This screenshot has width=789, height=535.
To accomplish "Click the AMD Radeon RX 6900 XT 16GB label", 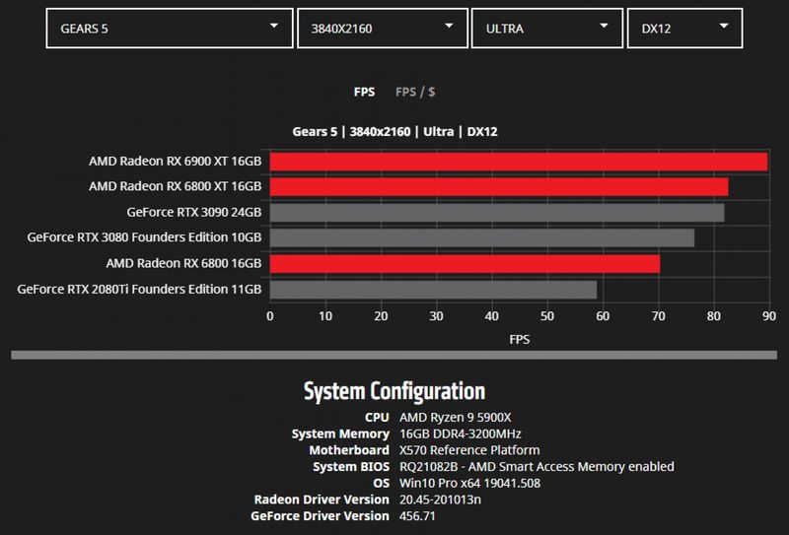I will pos(176,162).
